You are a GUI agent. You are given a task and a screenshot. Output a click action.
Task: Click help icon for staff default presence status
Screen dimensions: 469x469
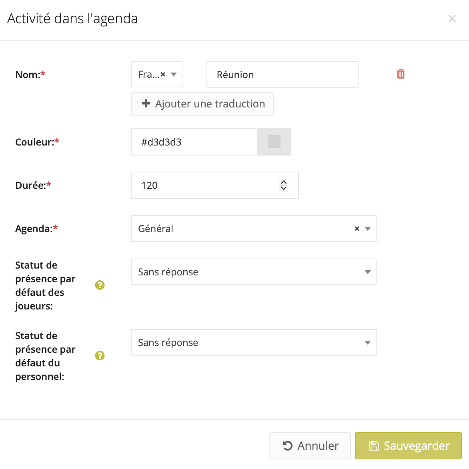pos(100,356)
